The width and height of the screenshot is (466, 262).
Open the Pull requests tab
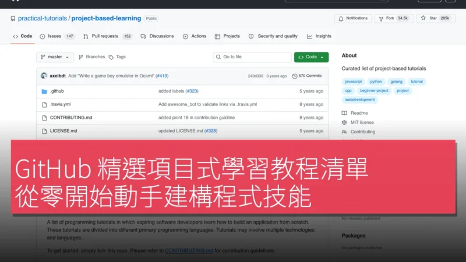(107, 36)
